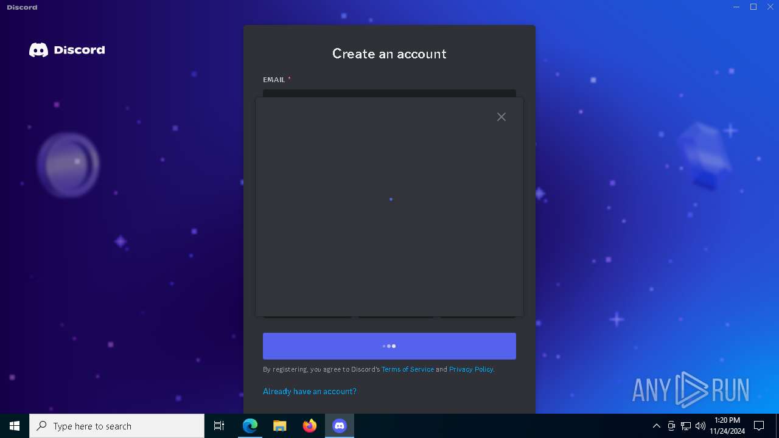
Task: Click the 'Create an account' heading
Action: tap(389, 54)
